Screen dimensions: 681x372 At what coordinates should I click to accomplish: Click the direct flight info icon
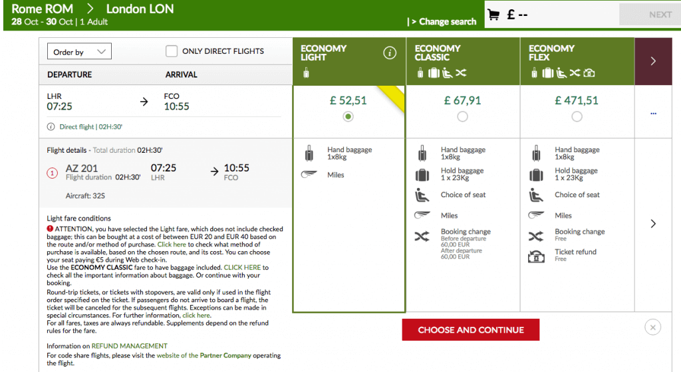click(x=51, y=127)
